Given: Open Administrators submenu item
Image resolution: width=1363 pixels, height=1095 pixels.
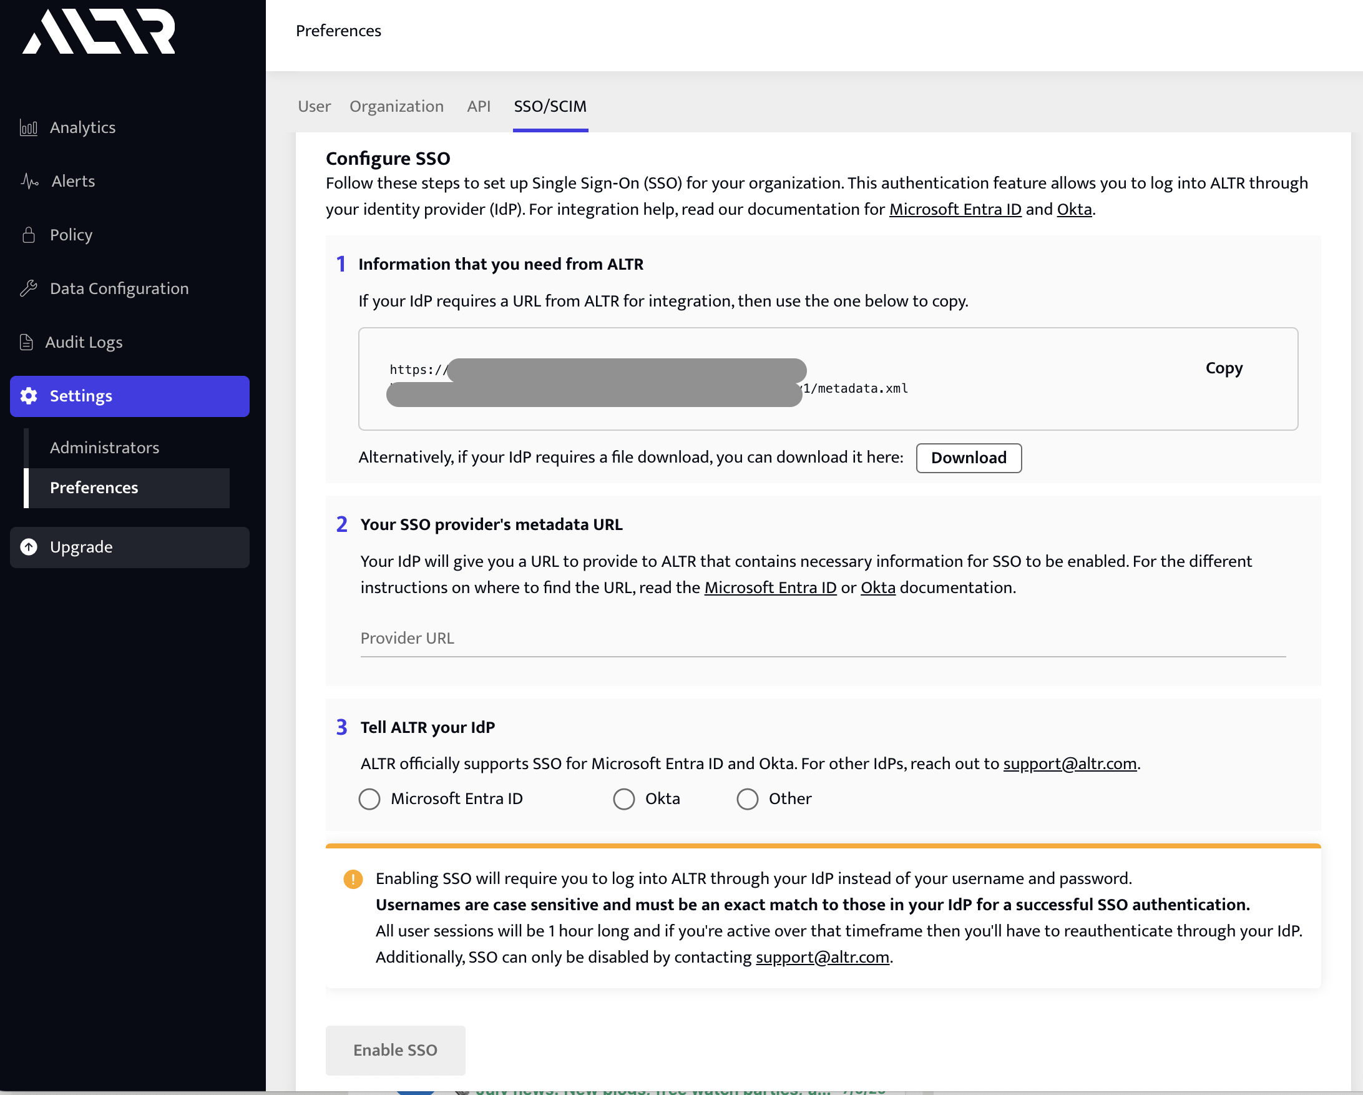Looking at the screenshot, I should 104,448.
